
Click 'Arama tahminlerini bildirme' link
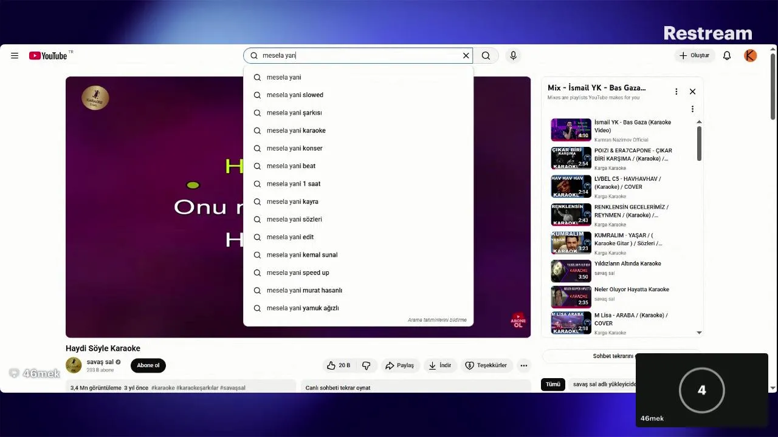pos(437,320)
